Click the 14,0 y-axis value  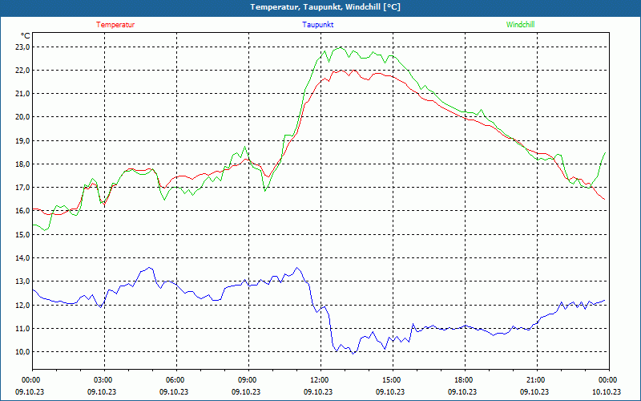[23, 257]
